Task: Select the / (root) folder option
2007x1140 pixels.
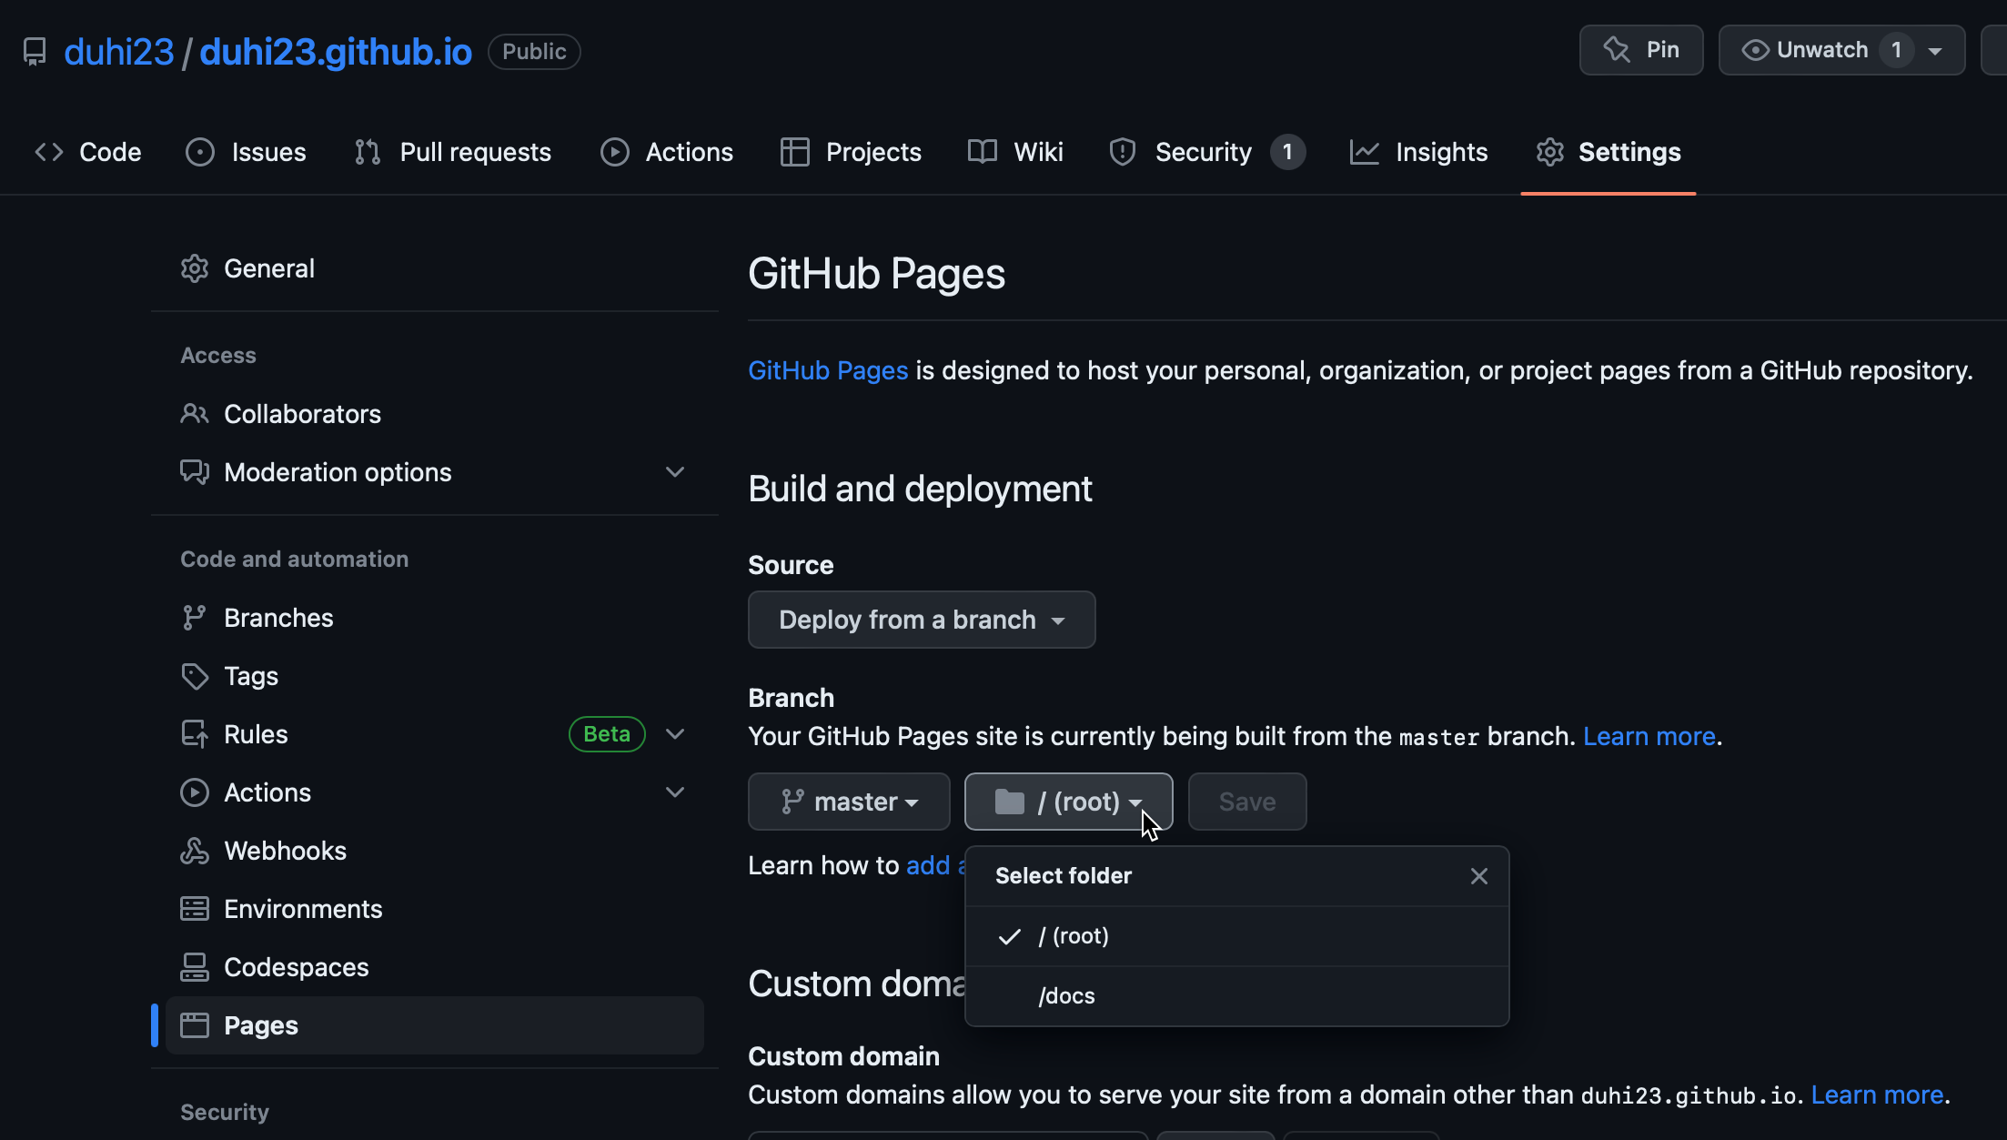Action: [x=1074, y=936]
